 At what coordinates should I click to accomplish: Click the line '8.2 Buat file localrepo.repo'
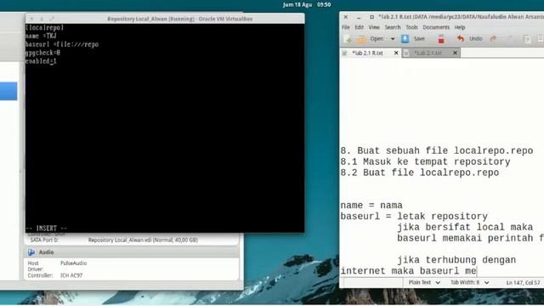(x=419, y=173)
